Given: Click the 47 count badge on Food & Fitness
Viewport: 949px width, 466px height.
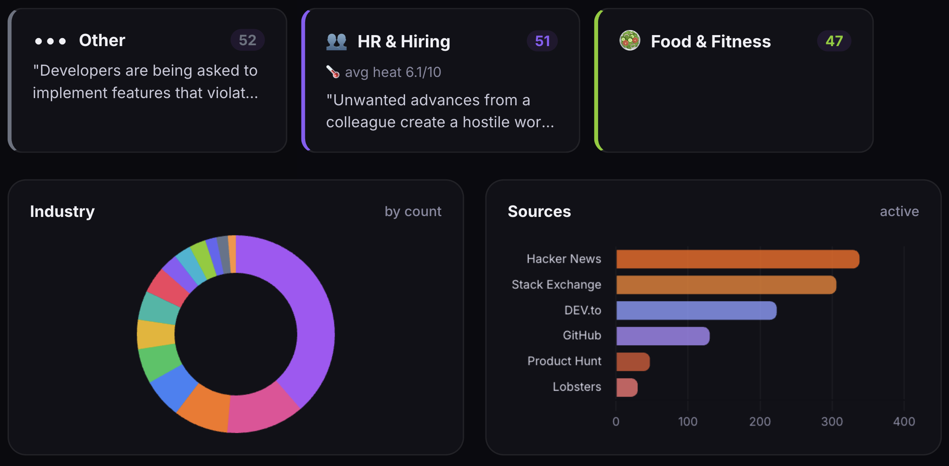Looking at the screenshot, I should click(834, 41).
